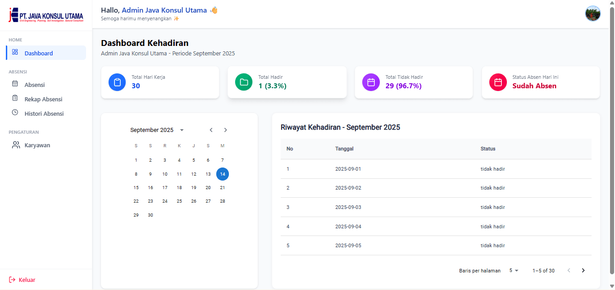Go to next page of attendance table
Viewport: 615px width, 290px height.
pos(583,271)
